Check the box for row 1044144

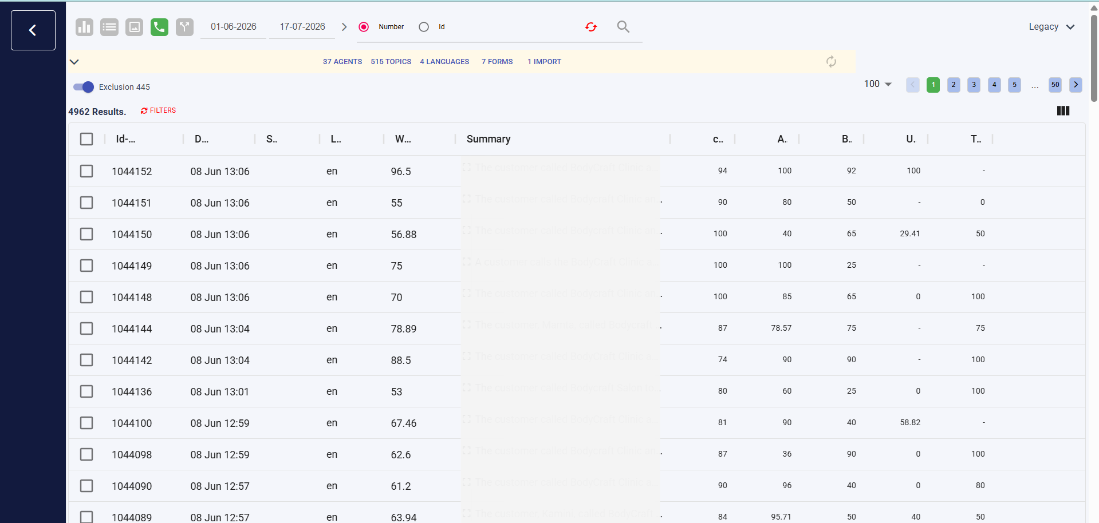pyautogui.click(x=86, y=328)
